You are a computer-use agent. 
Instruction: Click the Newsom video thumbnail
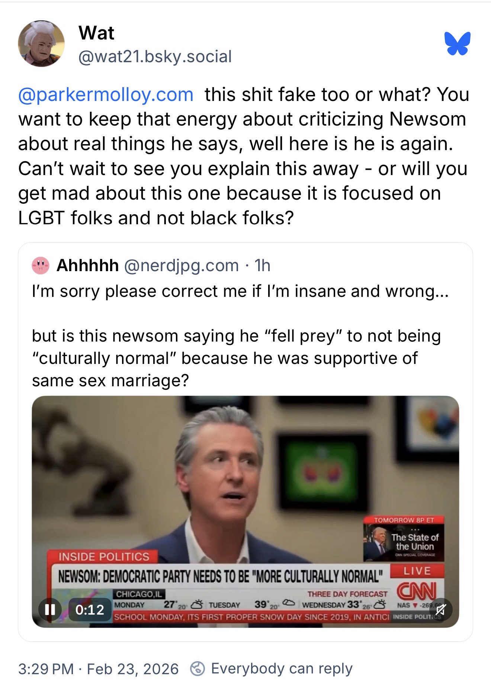coord(245,511)
